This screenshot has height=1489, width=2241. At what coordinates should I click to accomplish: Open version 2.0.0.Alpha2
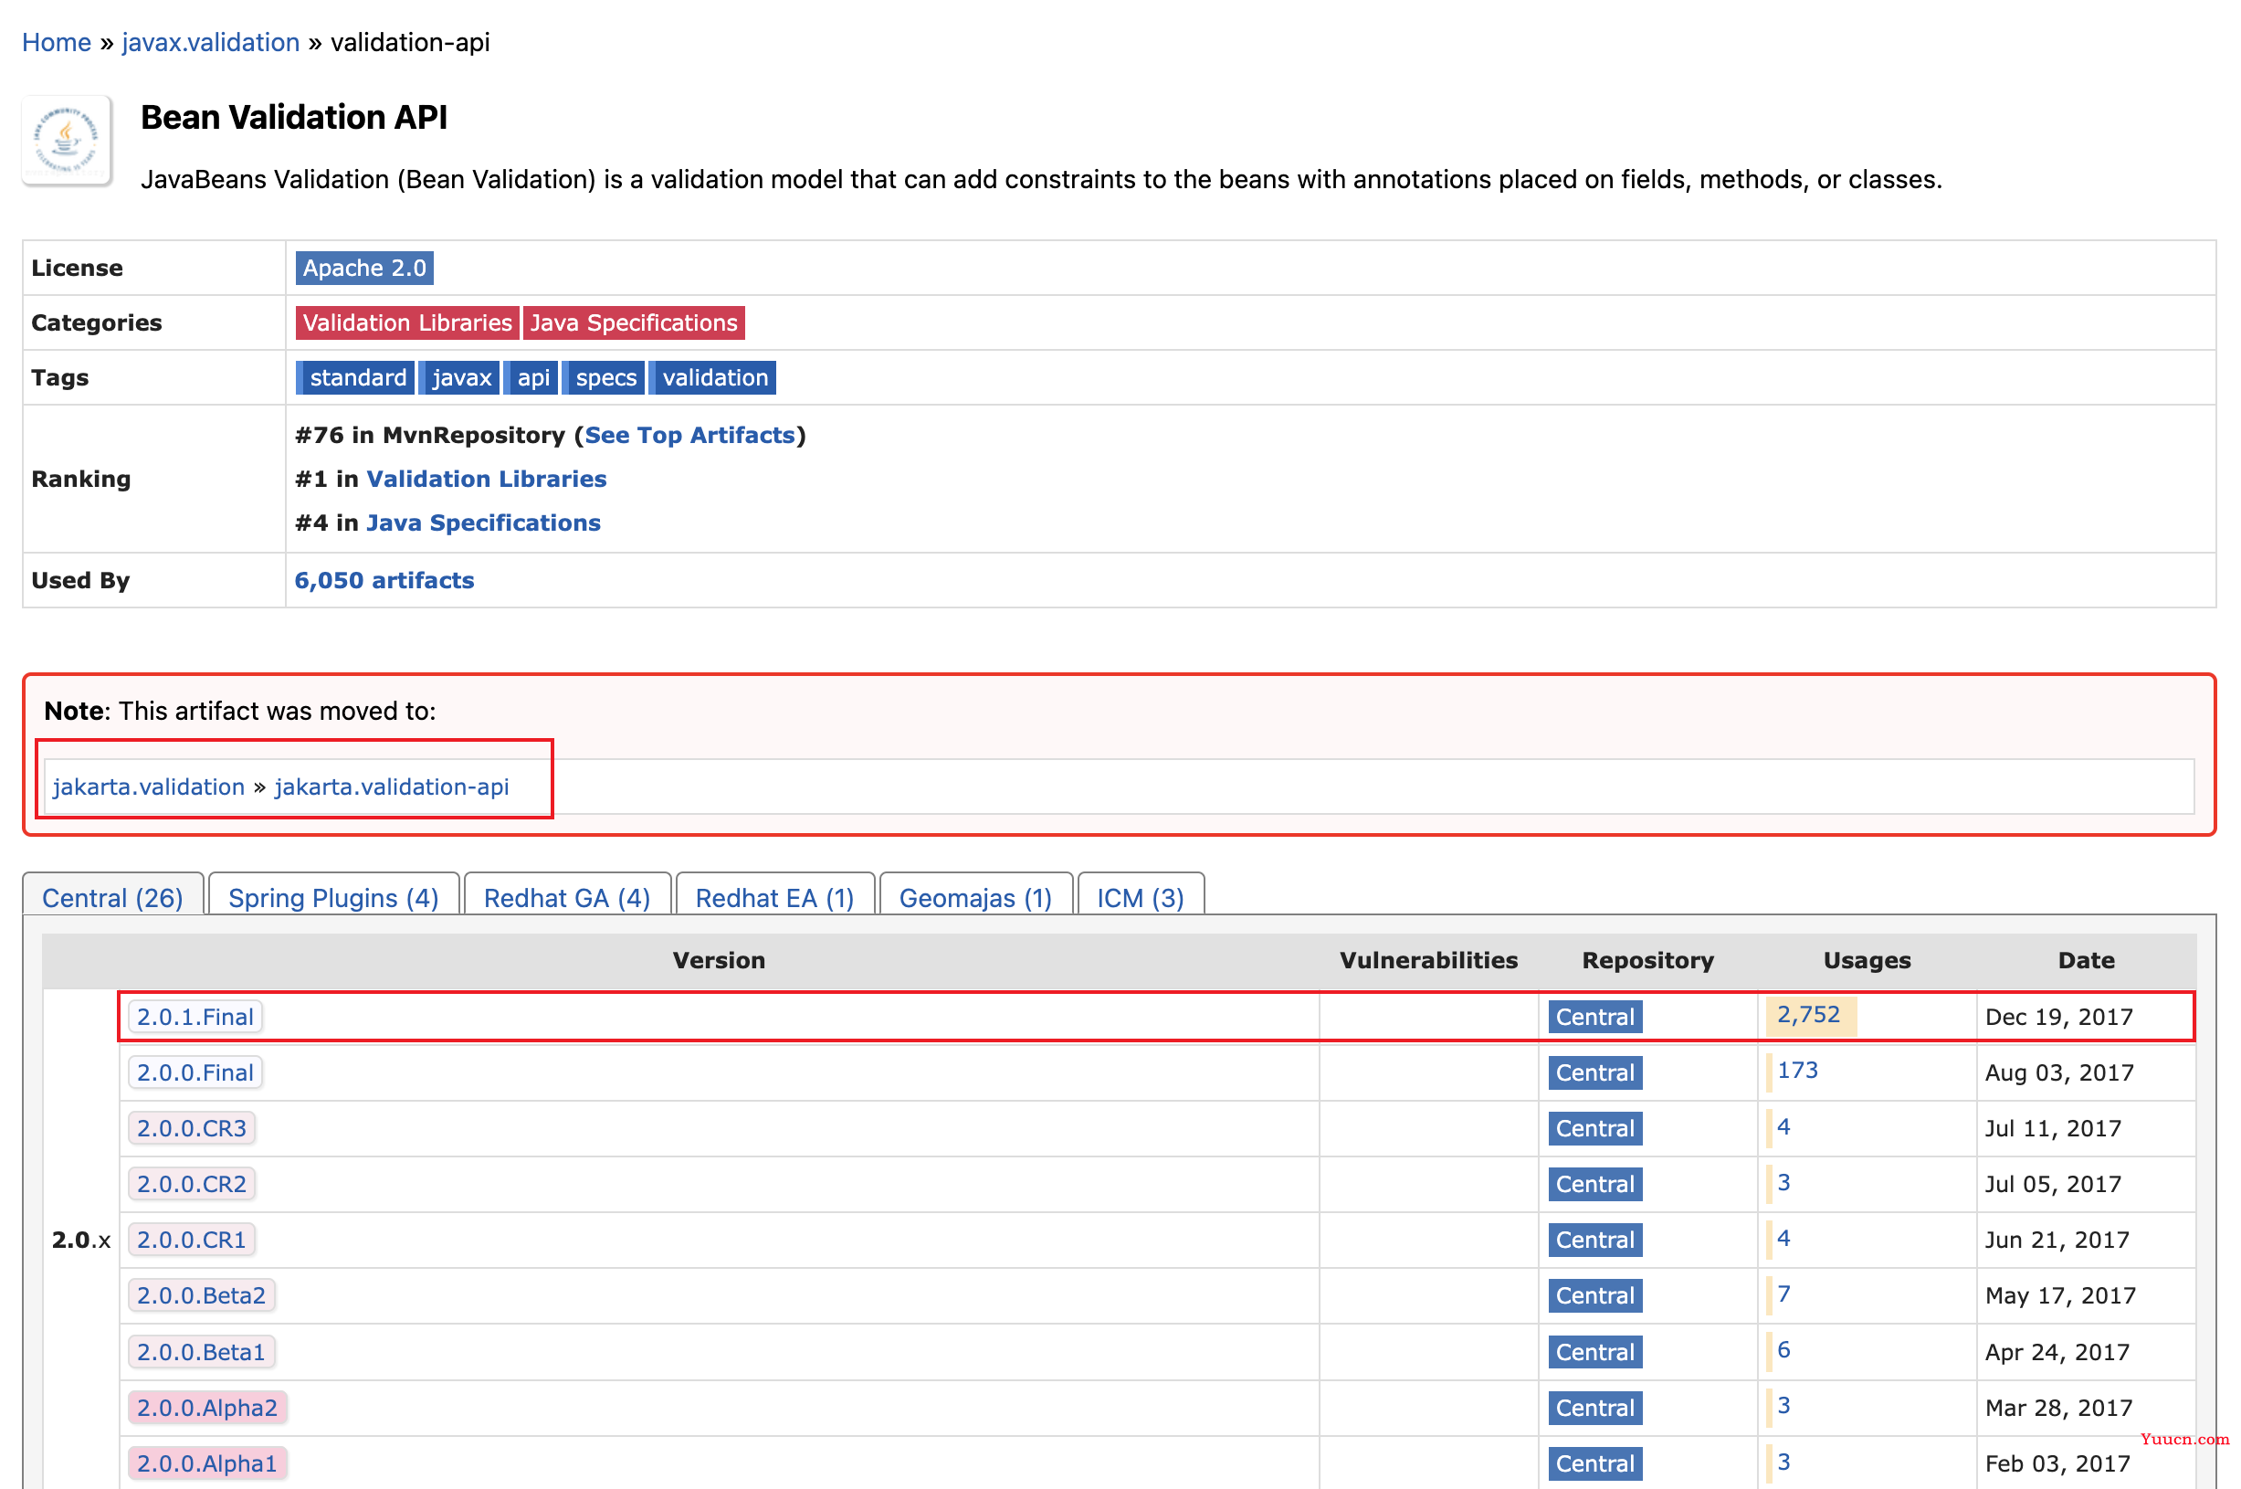(x=207, y=1409)
